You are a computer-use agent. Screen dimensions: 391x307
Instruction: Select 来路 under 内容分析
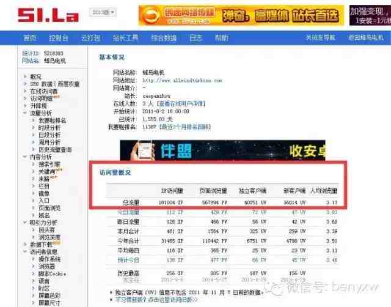44,179
